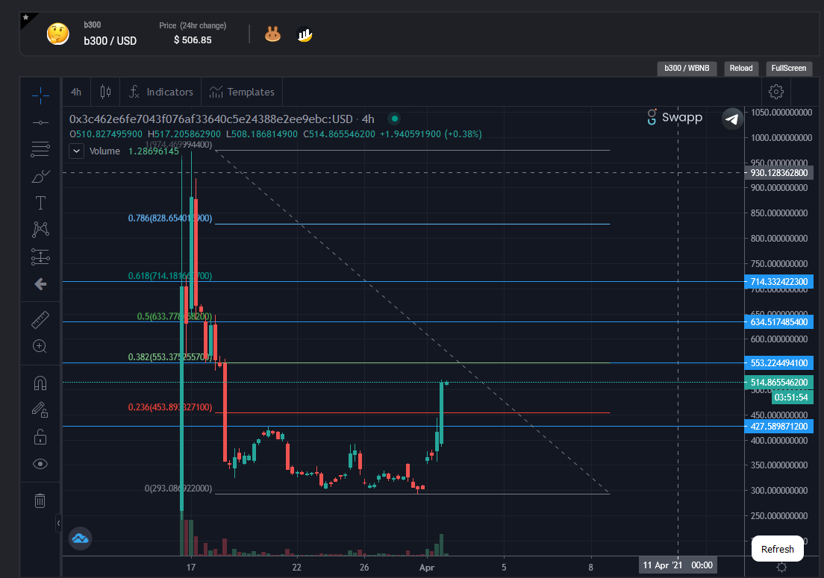Click the 930.128362800 crosshair price label
The width and height of the screenshot is (824, 578).
[x=779, y=173]
